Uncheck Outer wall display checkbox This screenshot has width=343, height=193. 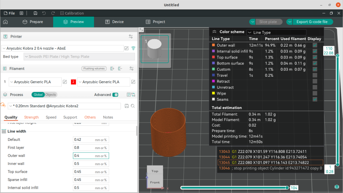(315, 45)
